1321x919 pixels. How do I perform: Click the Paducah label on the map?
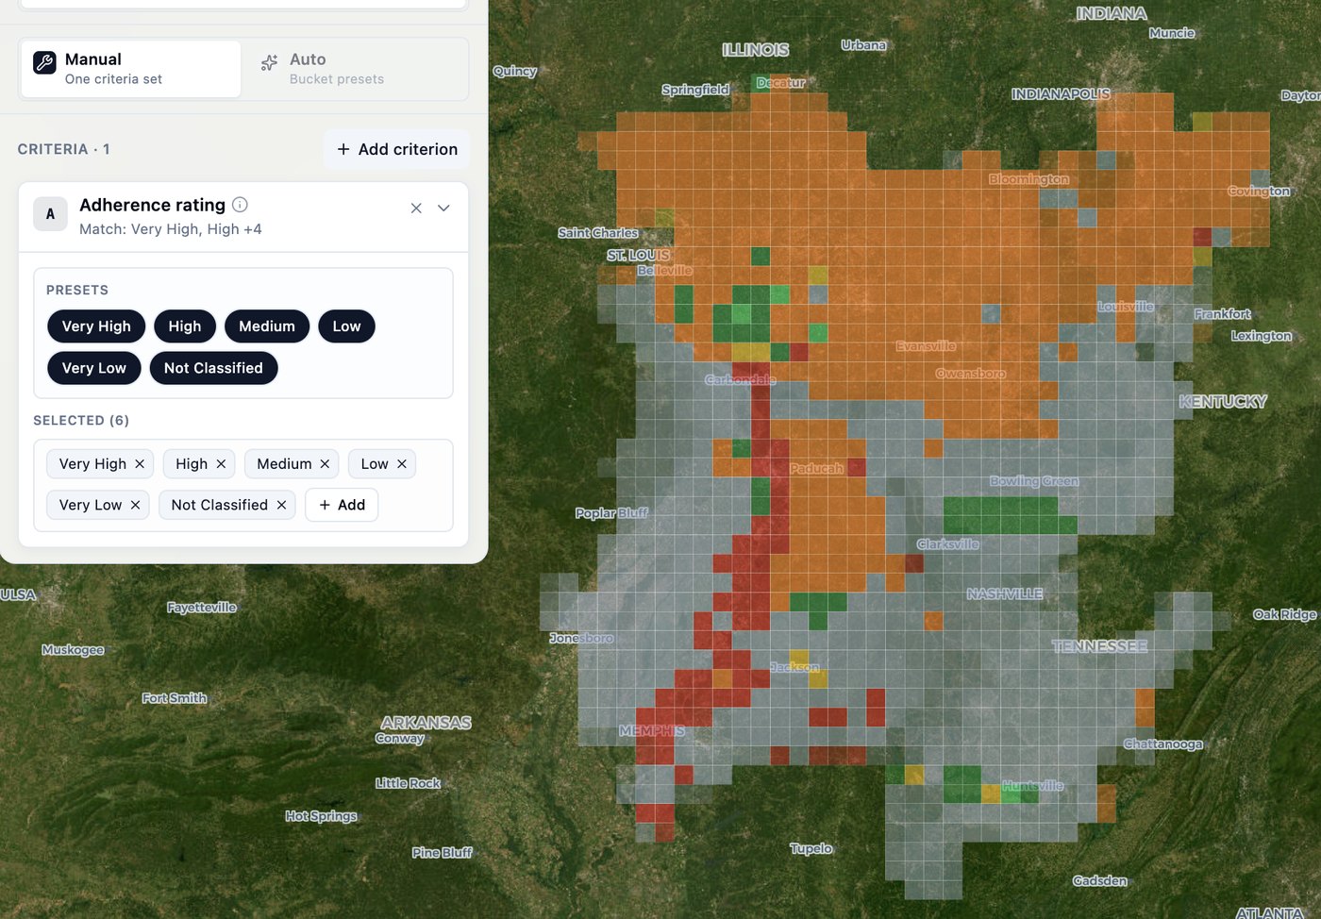pos(816,468)
